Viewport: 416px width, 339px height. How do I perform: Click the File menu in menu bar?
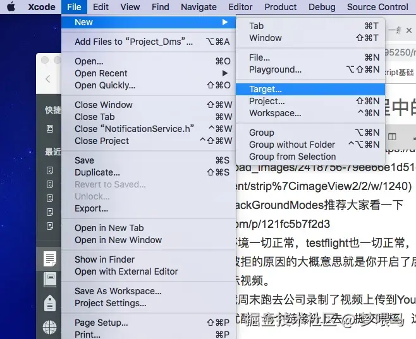tap(74, 7)
